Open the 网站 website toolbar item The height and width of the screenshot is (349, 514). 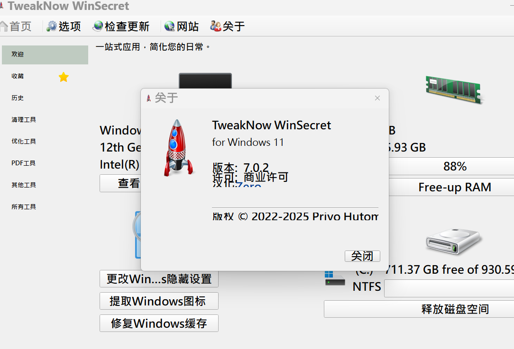pyautogui.click(x=182, y=27)
